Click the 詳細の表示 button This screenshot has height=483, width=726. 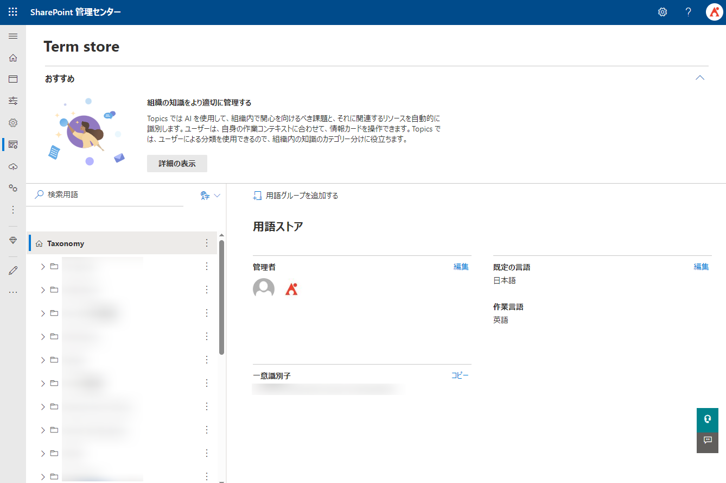(177, 164)
